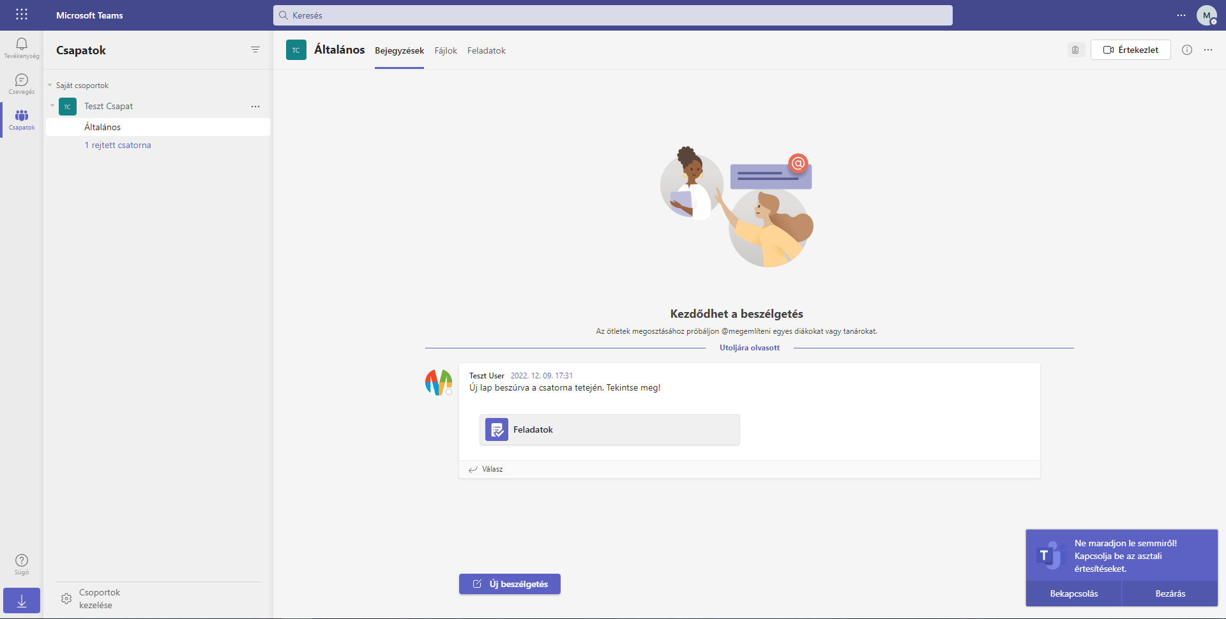This screenshot has height=619, width=1226.
Task: Open Csevegés chat in the sidebar
Action: tap(22, 84)
